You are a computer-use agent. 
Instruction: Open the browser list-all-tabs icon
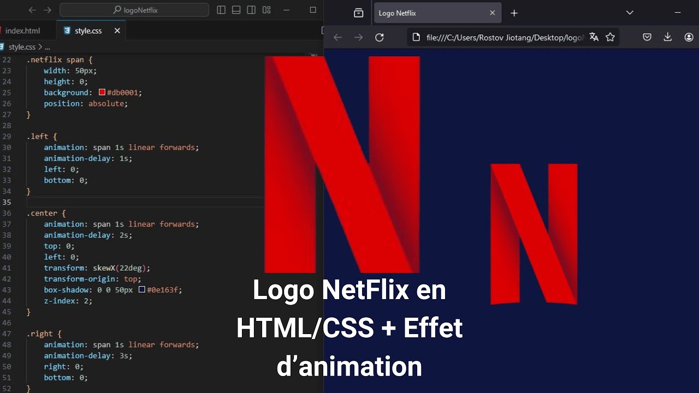[358, 13]
